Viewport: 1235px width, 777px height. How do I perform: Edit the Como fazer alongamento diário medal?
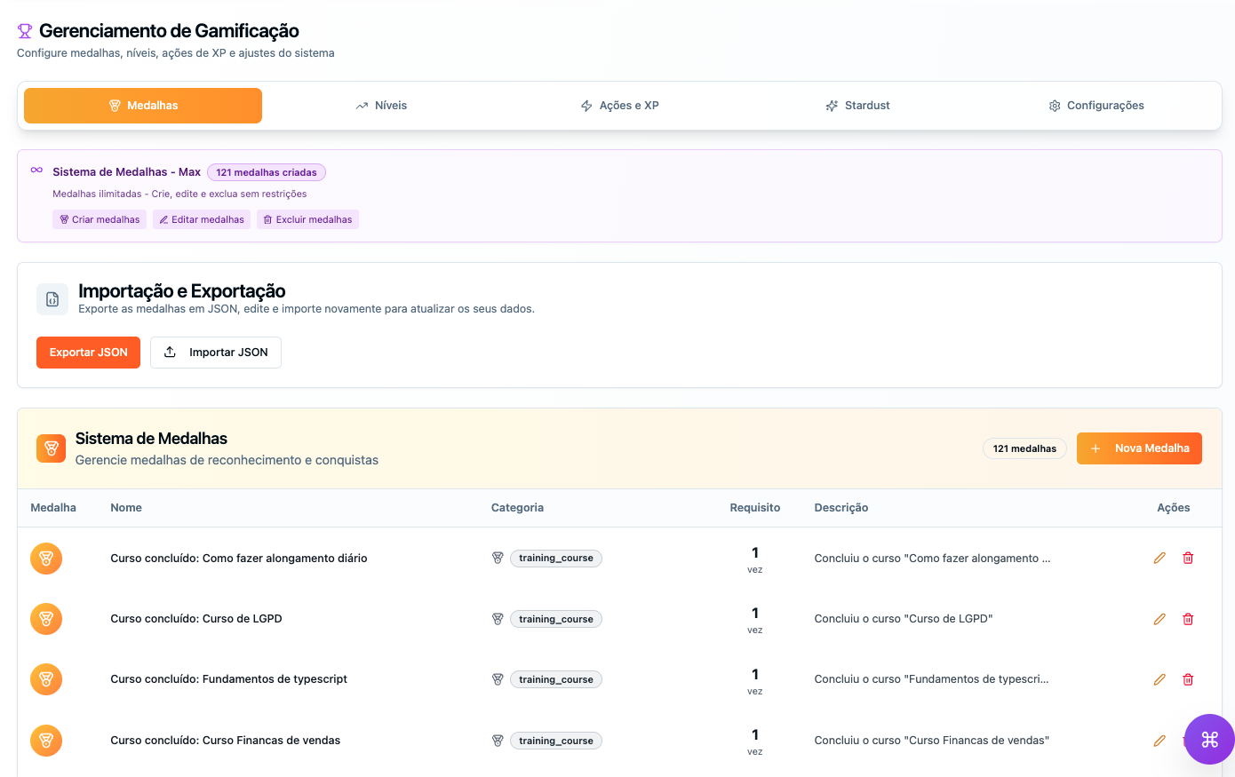(1159, 558)
